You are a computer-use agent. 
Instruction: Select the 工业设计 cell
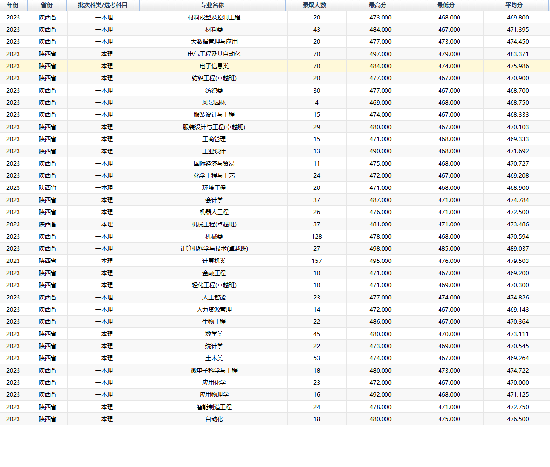(x=214, y=151)
